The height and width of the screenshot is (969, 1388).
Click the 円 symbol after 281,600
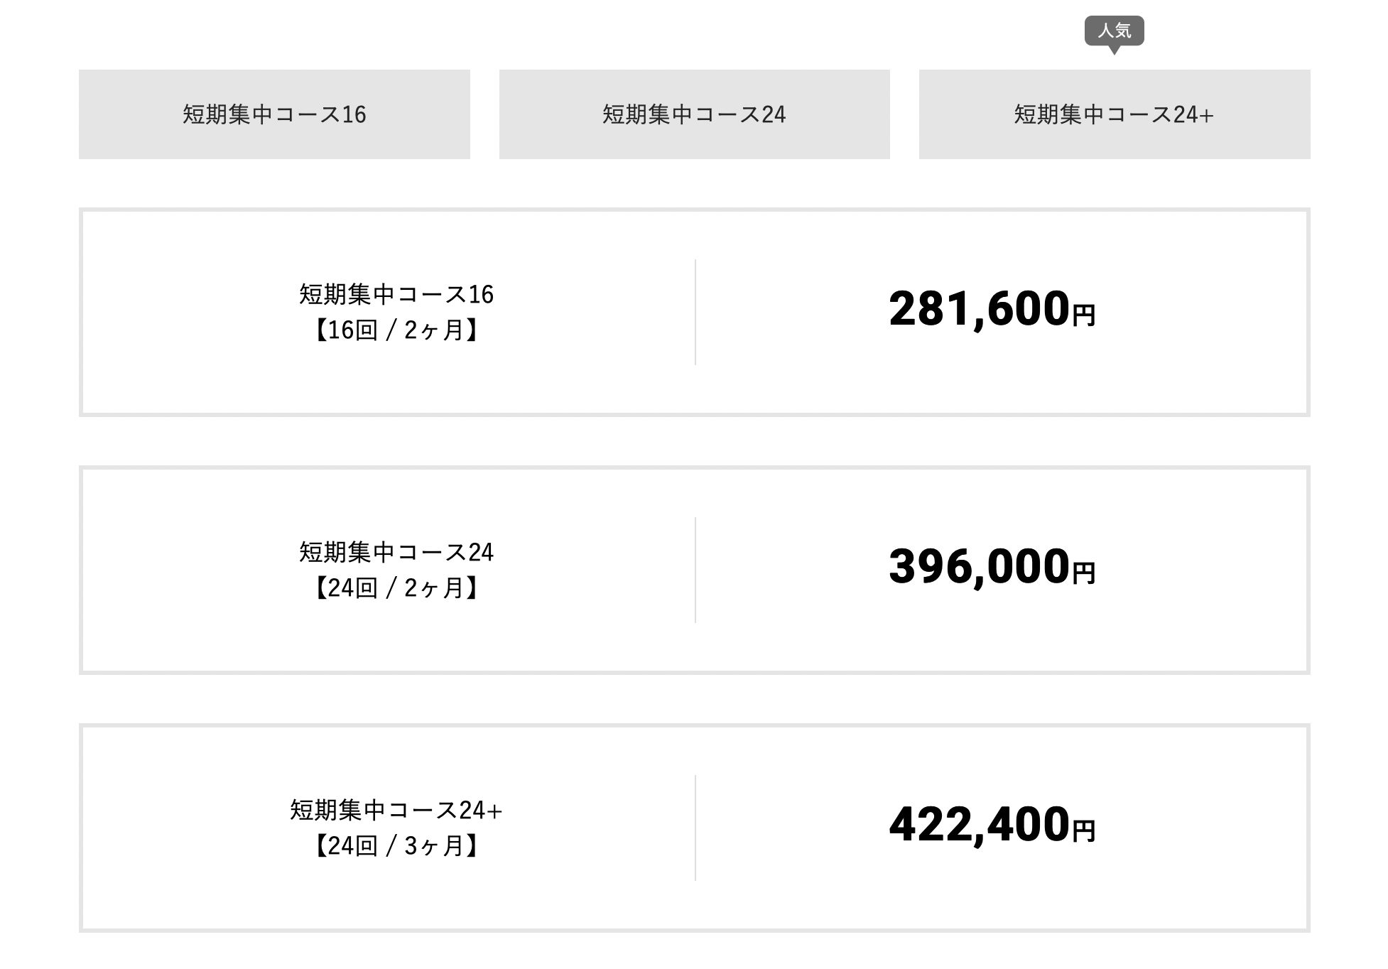coord(1084,315)
